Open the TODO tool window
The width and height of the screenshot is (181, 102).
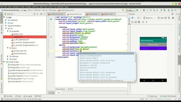tap(38, 96)
